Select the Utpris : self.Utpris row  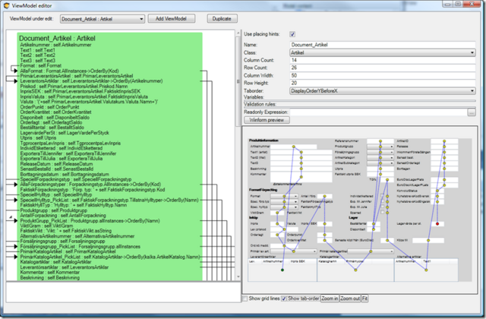tap(38, 138)
